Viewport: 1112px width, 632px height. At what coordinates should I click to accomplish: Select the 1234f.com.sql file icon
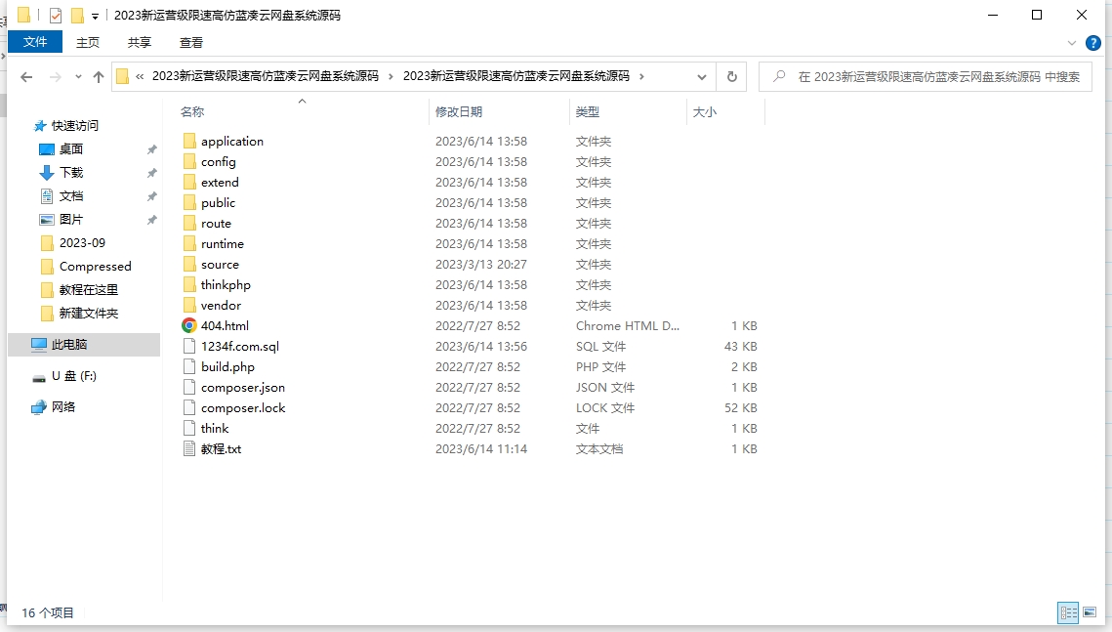coord(189,346)
